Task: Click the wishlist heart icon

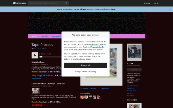Action: 100,88
